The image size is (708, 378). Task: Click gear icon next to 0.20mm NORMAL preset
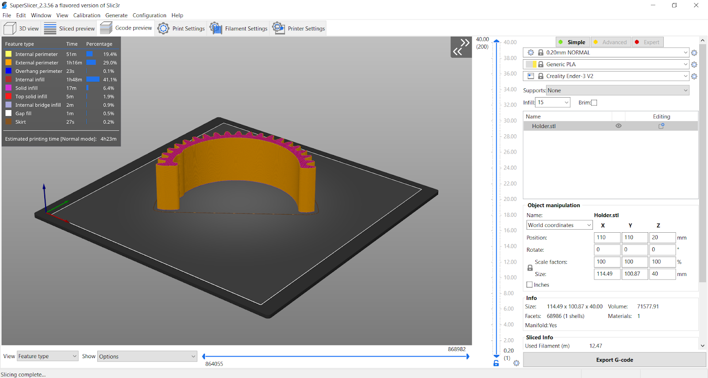pos(694,53)
